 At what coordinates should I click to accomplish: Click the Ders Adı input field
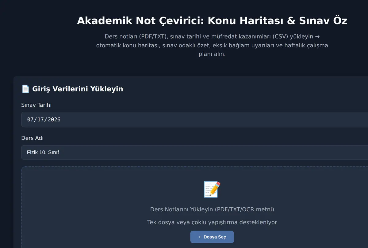pos(194,152)
